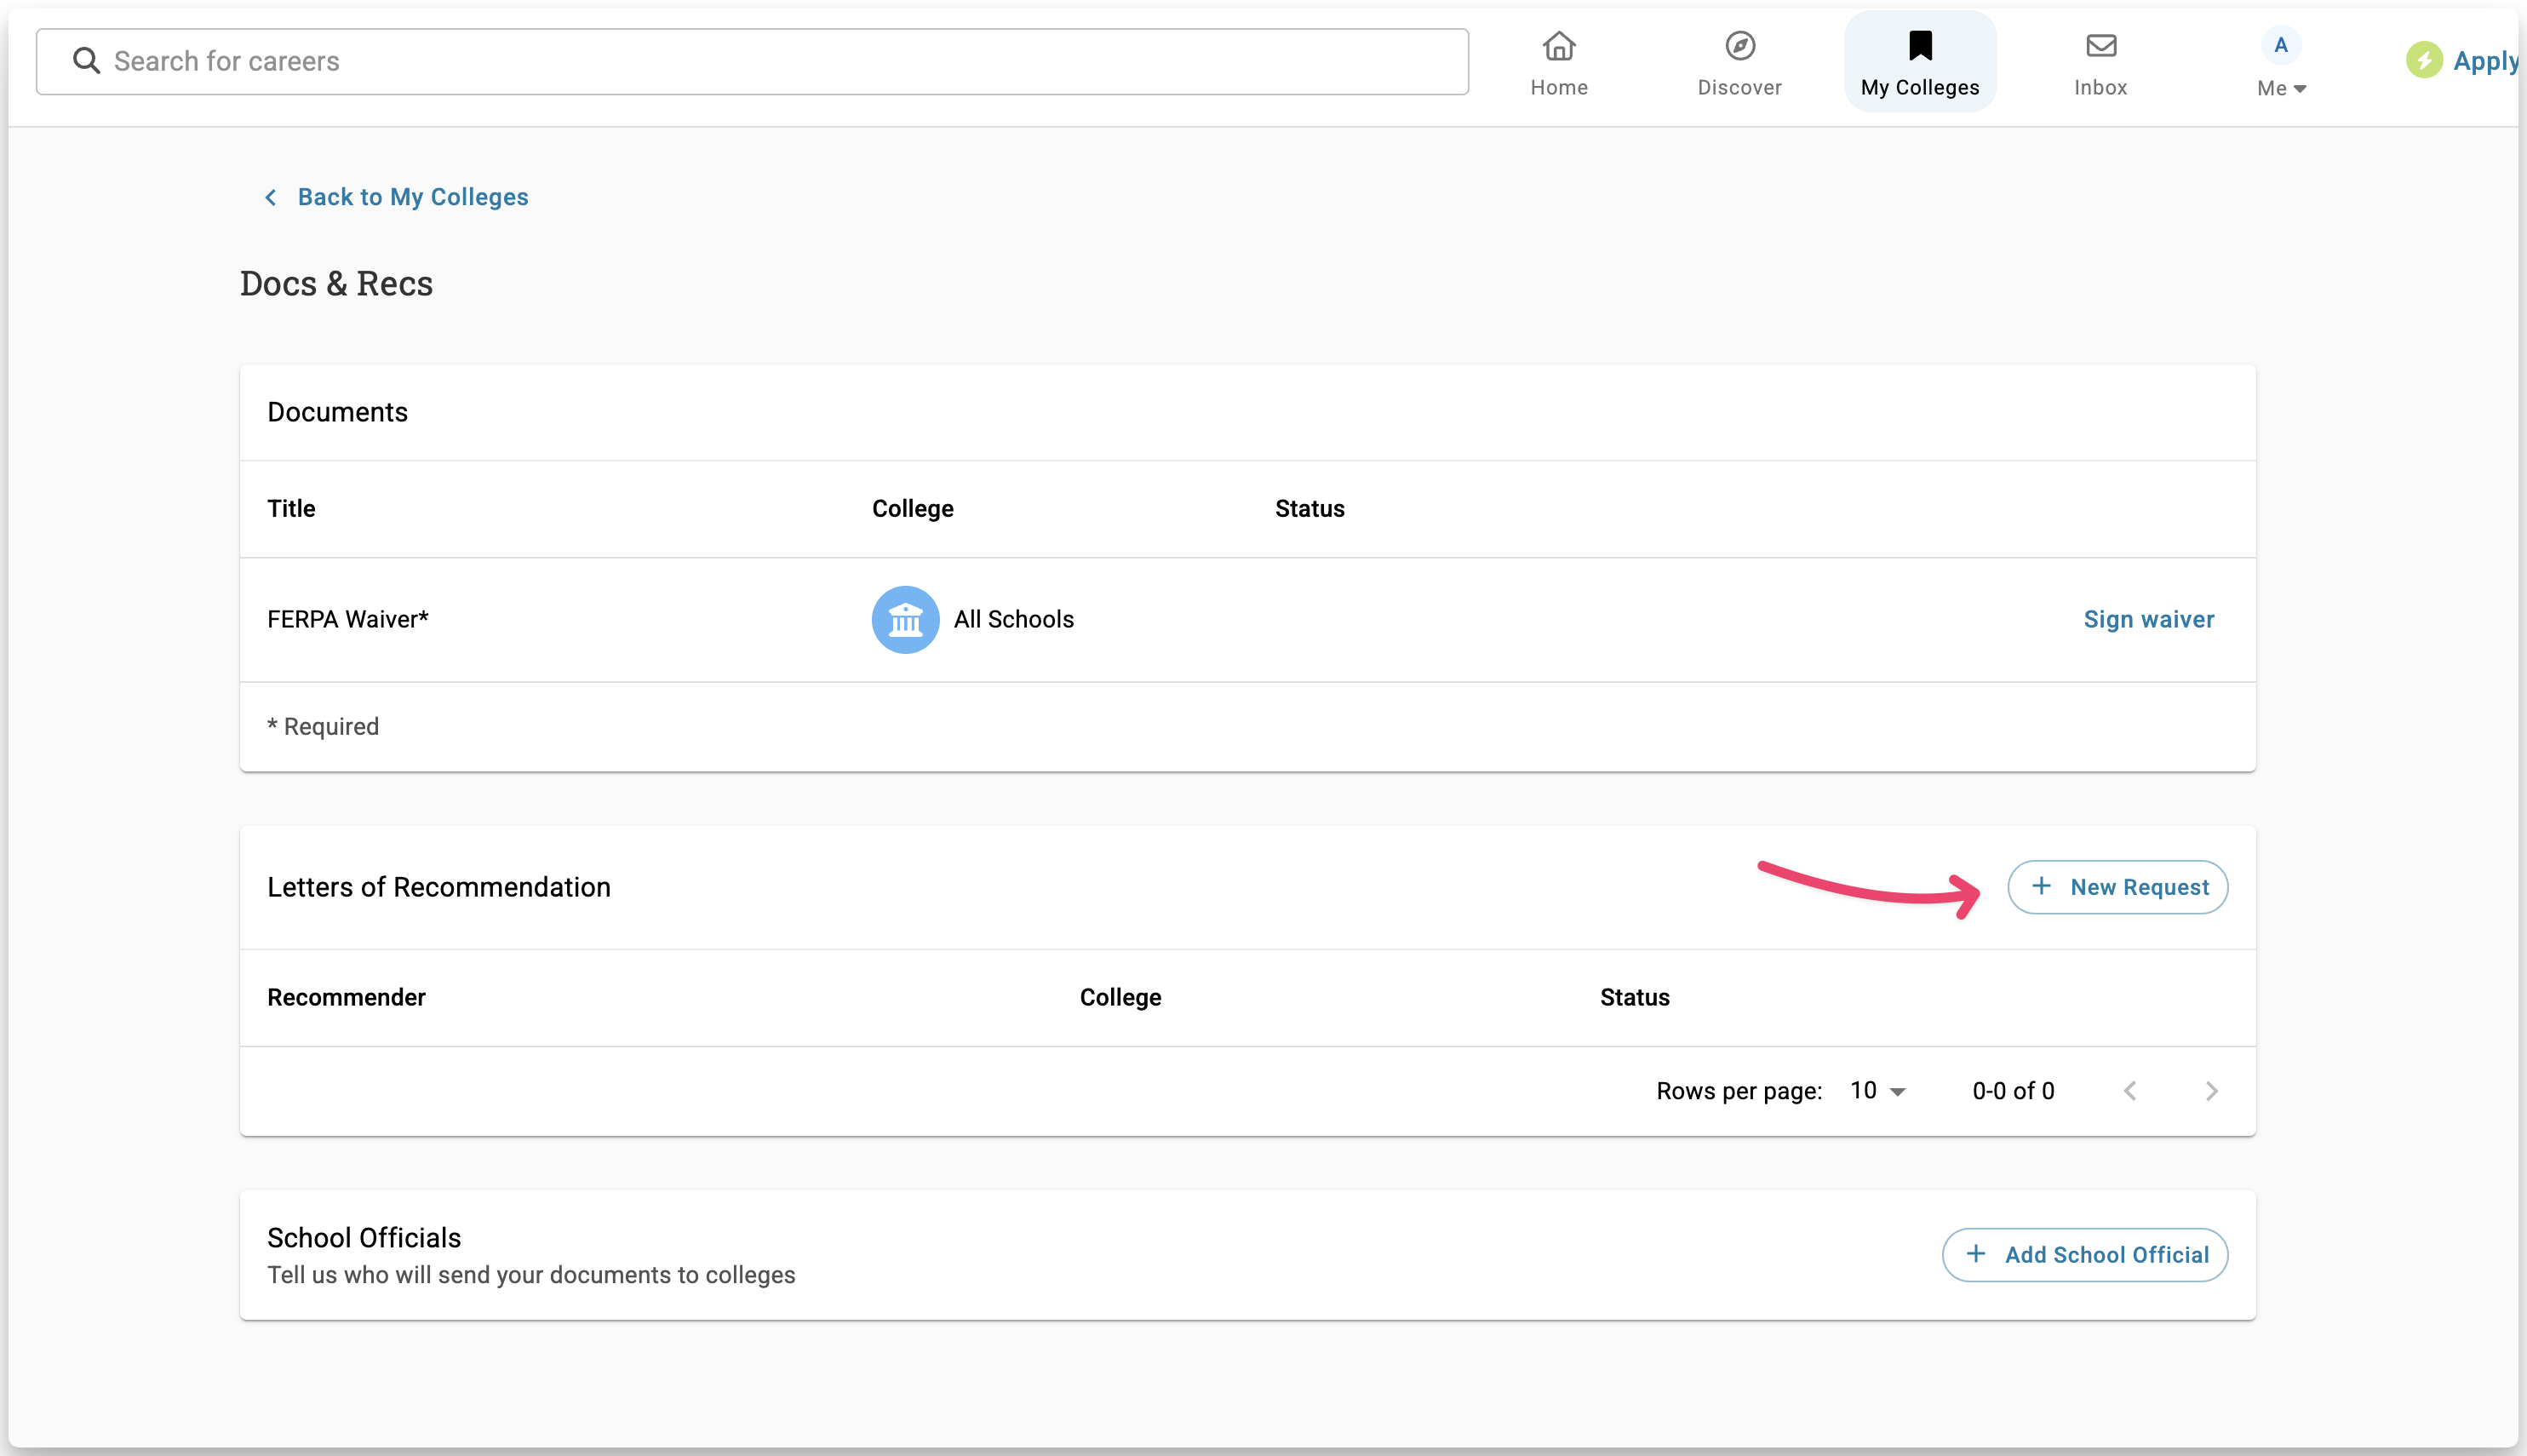
Task: Click the Sign waiver link
Action: (x=2148, y=620)
